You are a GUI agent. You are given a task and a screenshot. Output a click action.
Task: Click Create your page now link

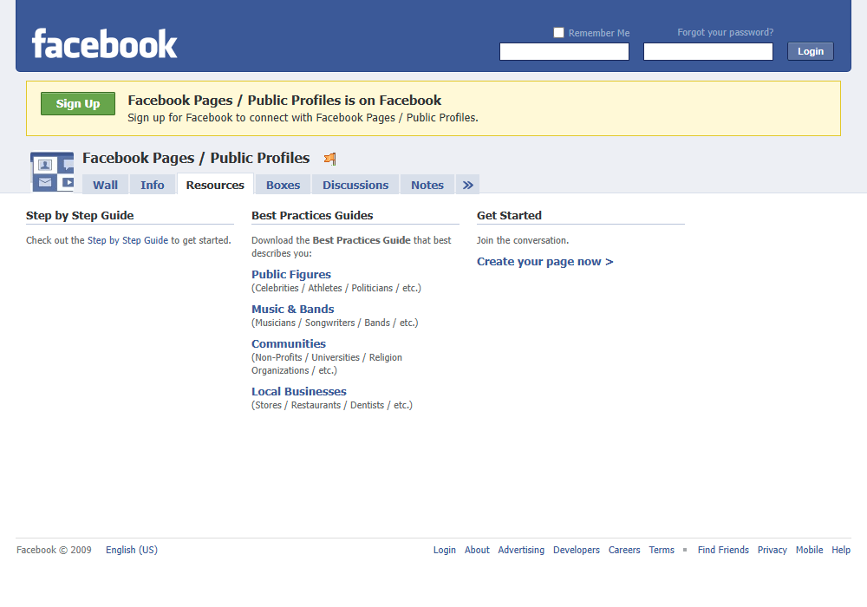tap(545, 262)
